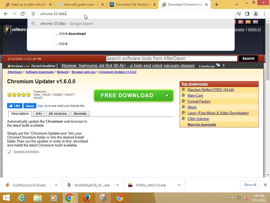Open Software downloads breadcrumb link

coord(40,72)
